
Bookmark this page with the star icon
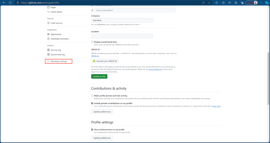[209, 3]
